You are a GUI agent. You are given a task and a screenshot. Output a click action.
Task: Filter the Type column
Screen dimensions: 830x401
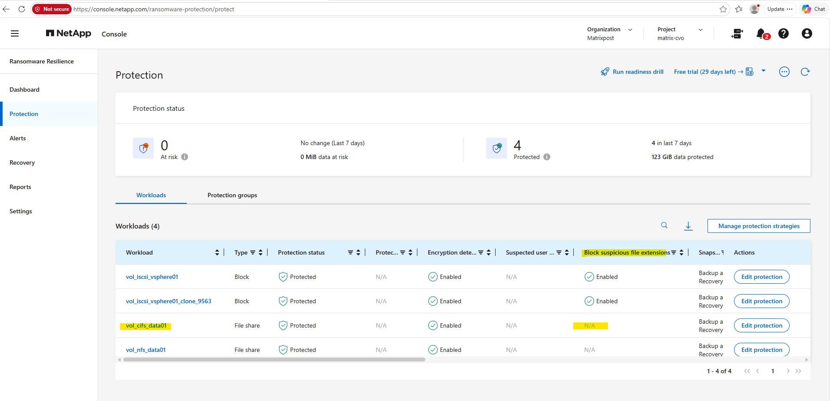point(252,252)
